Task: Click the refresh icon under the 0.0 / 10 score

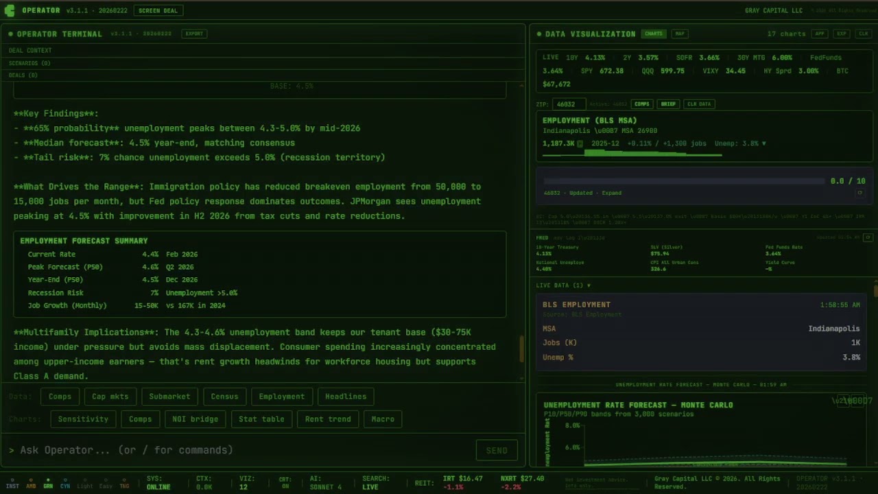Action: coord(859,193)
